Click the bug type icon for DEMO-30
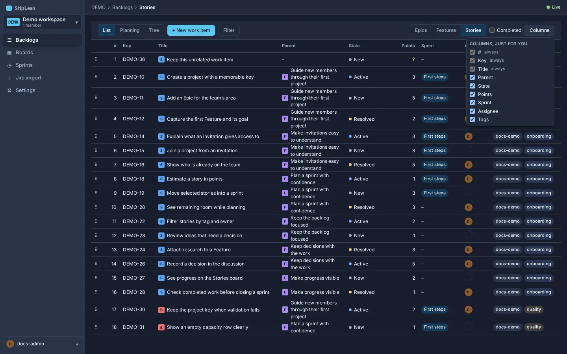The height and width of the screenshot is (354, 567). point(161,310)
